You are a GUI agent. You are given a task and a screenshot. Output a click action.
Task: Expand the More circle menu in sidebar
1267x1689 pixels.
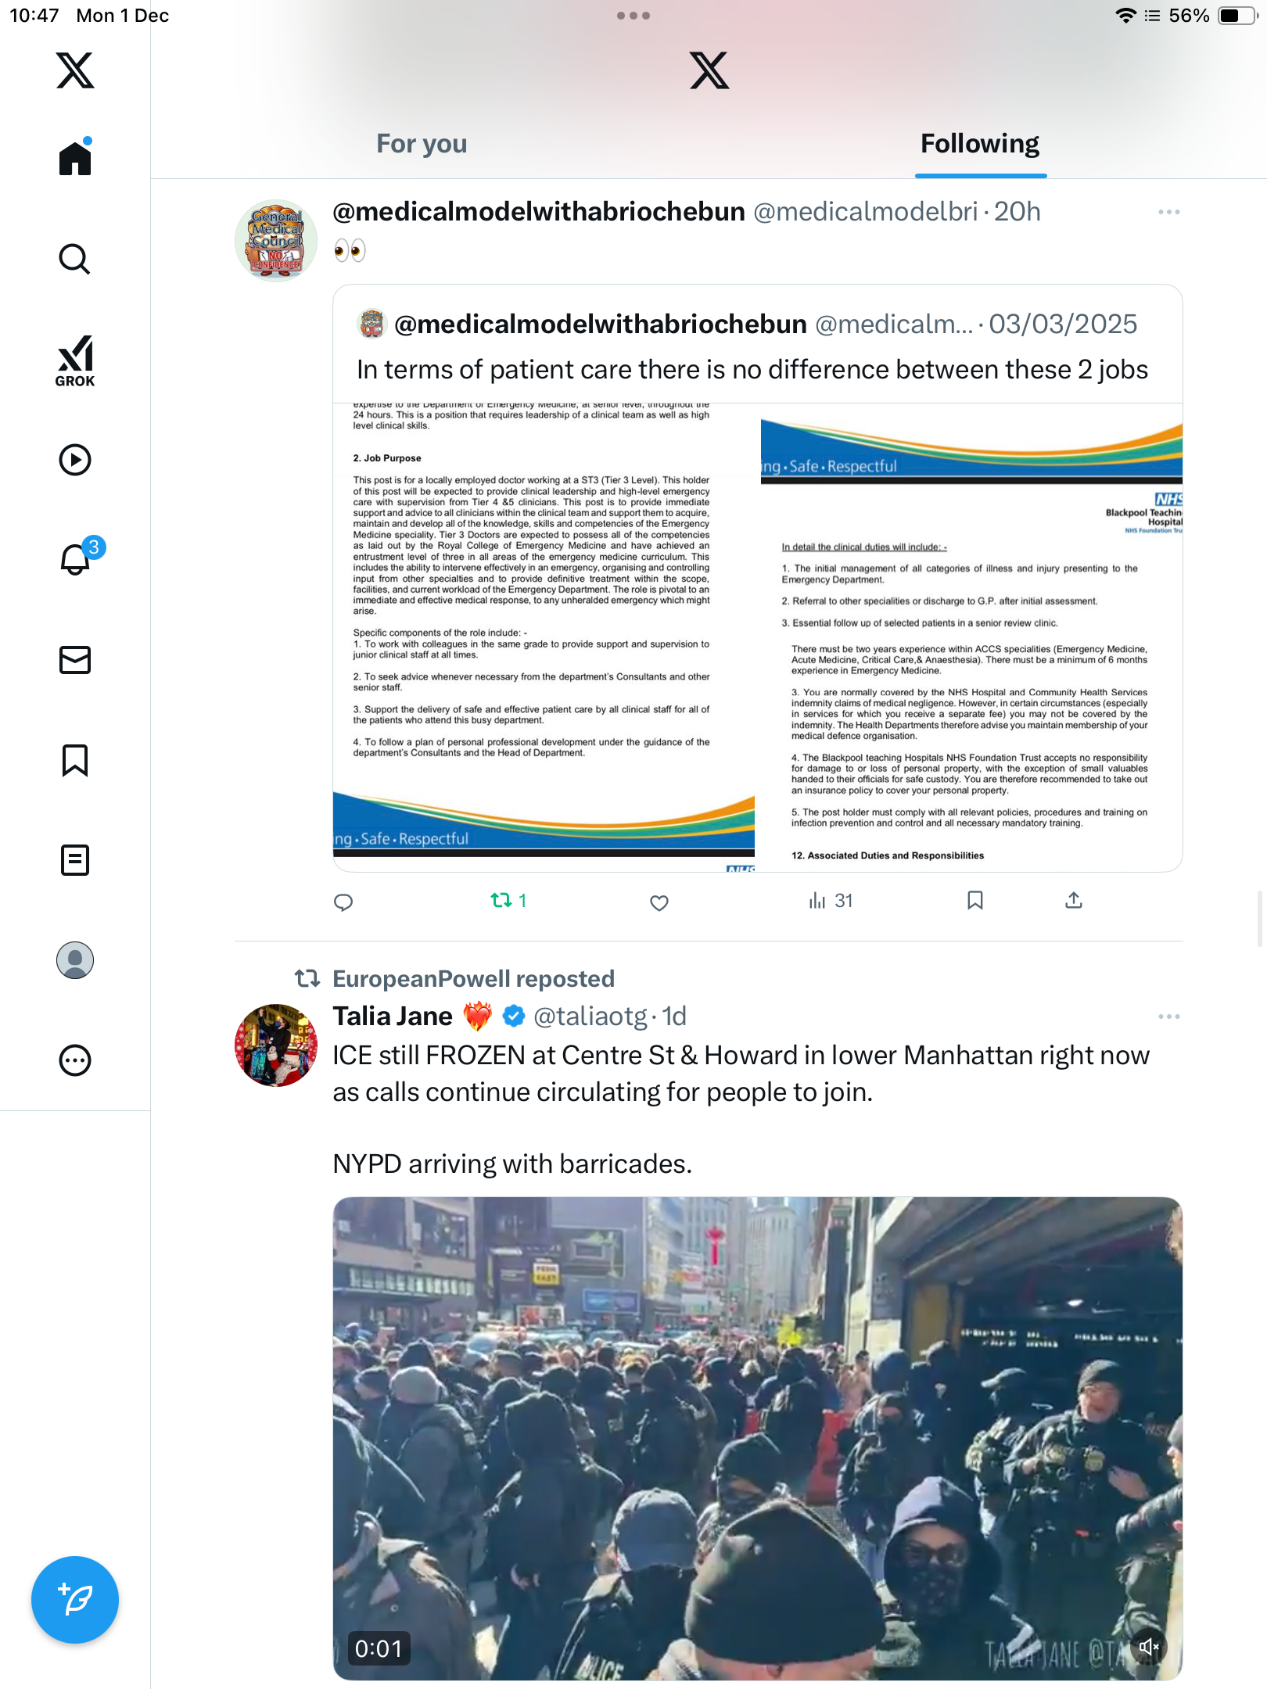coord(75,1060)
